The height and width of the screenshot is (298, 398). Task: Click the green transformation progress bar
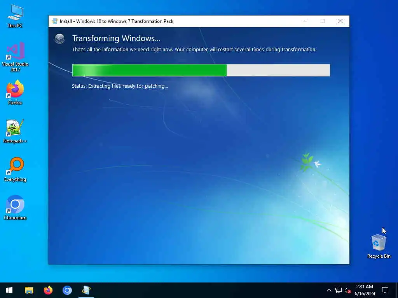pos(201,70)
